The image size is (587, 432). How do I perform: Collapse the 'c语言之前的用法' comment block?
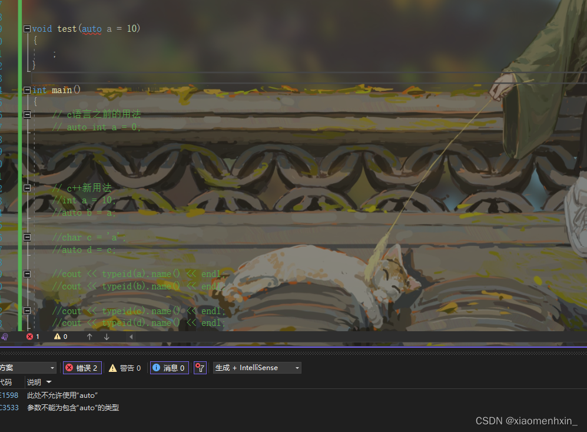27,114
